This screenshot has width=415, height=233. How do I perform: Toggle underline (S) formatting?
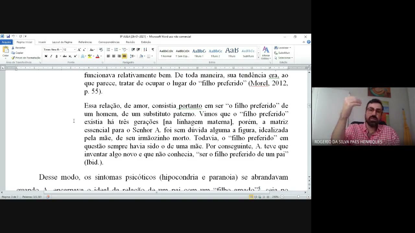[56, 56]
